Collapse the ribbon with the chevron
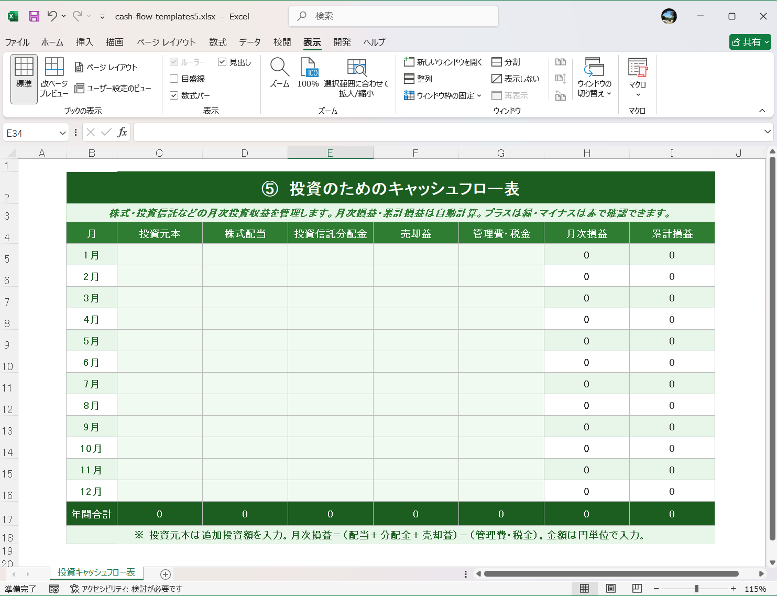The width and height of the screenshot is (777, 596). pyautogui.click(x=762, y=111)
